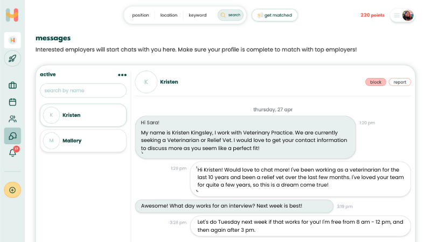Viewport: 431px width, 242px height.
Task: Select the messages chat icon
Action: coord(12,136)
